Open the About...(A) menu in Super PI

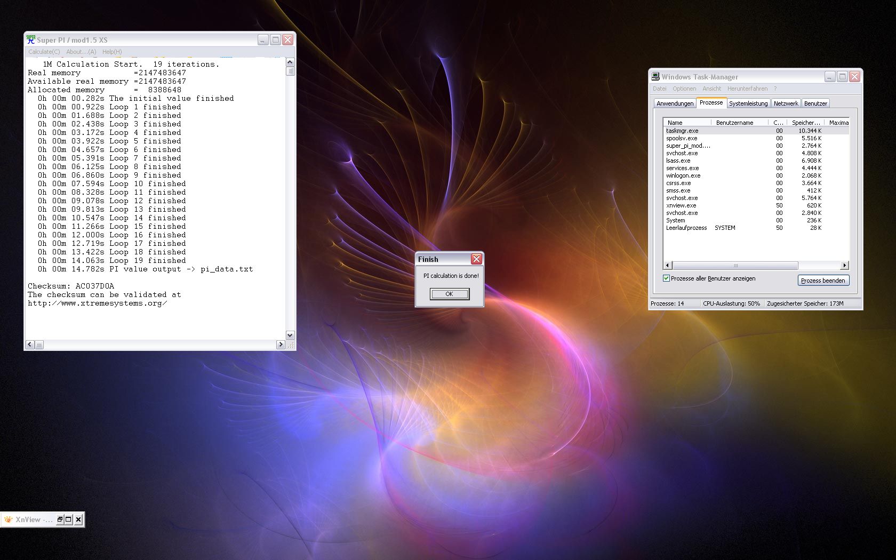pyautogui.click(x=81, y=52)
